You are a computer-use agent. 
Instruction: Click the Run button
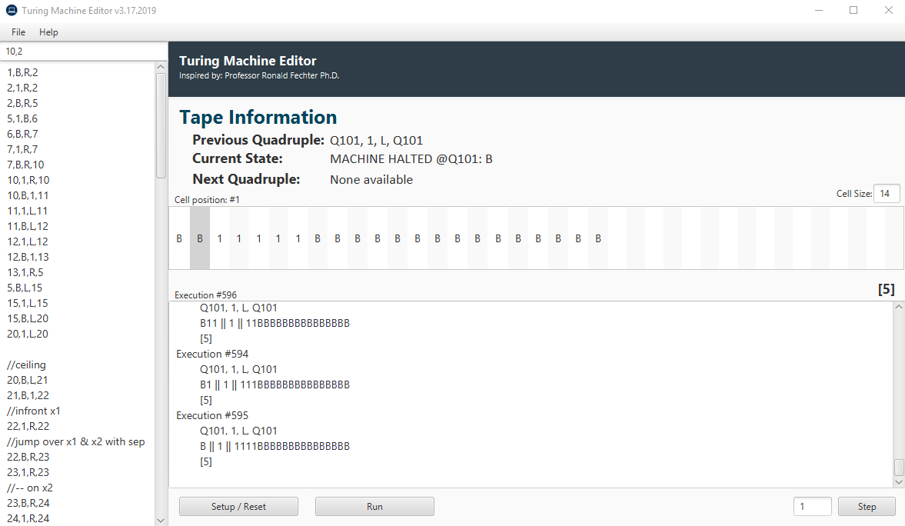374,506
